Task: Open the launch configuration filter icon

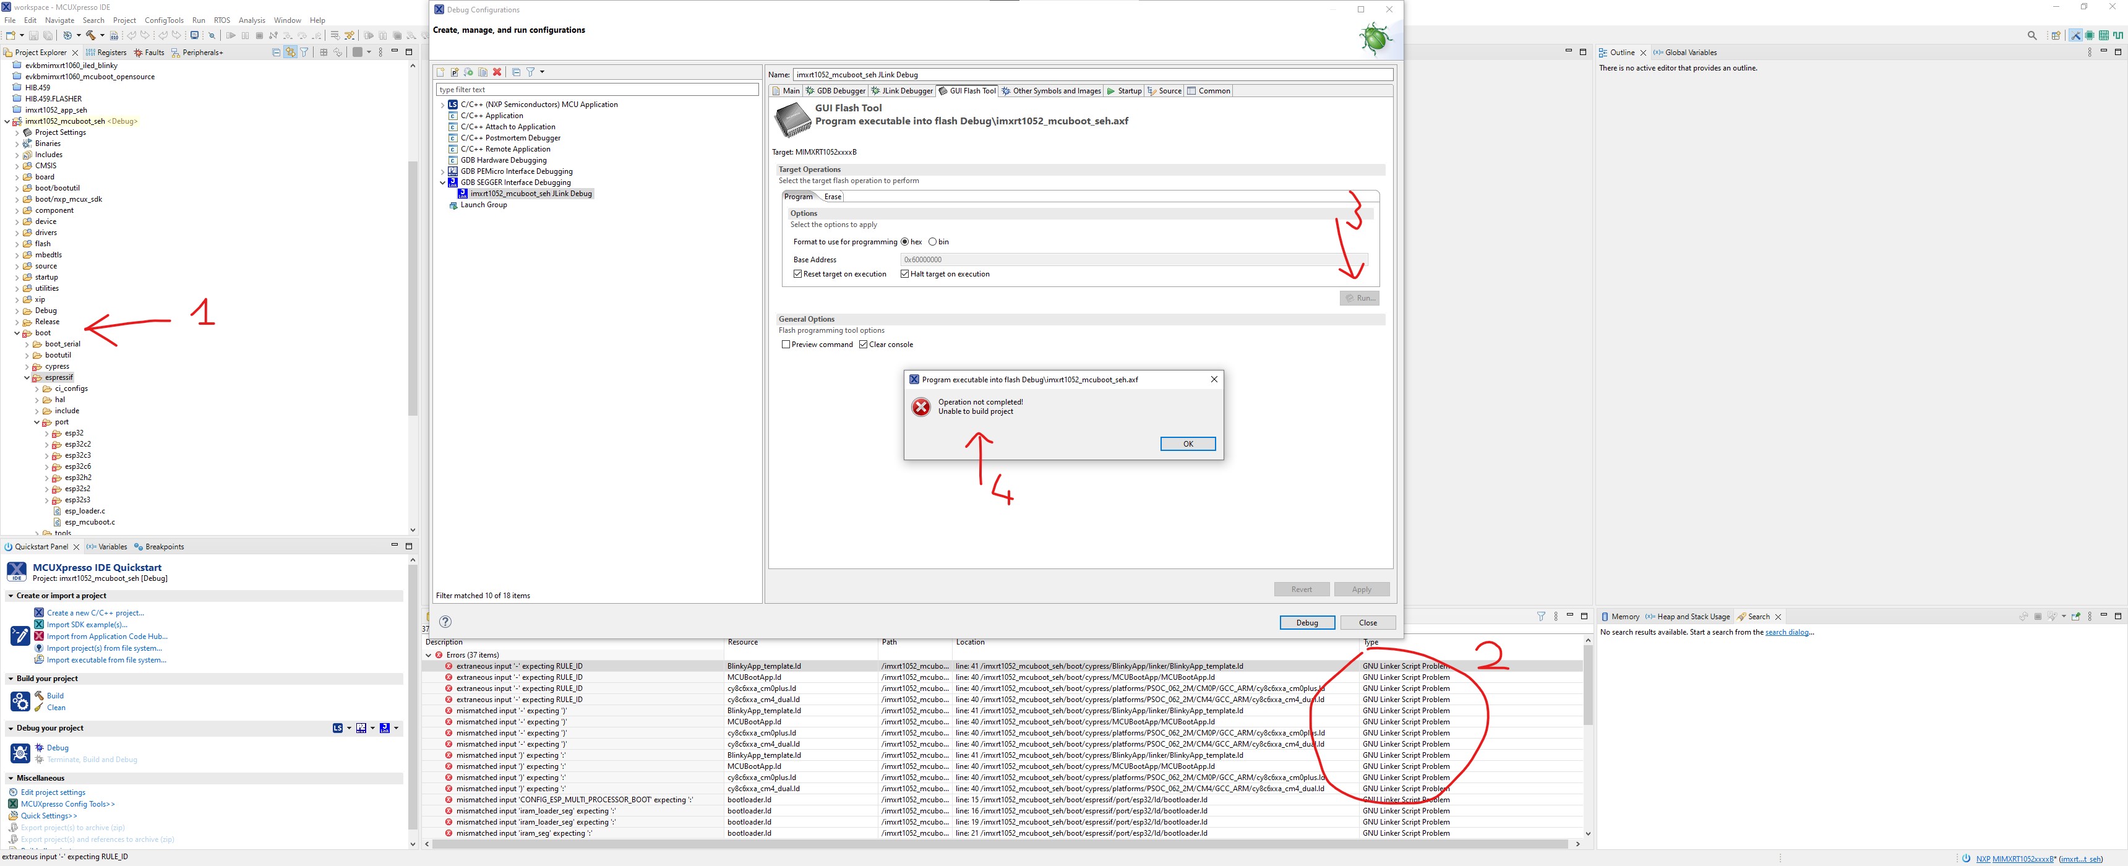Action: [530, 72]
